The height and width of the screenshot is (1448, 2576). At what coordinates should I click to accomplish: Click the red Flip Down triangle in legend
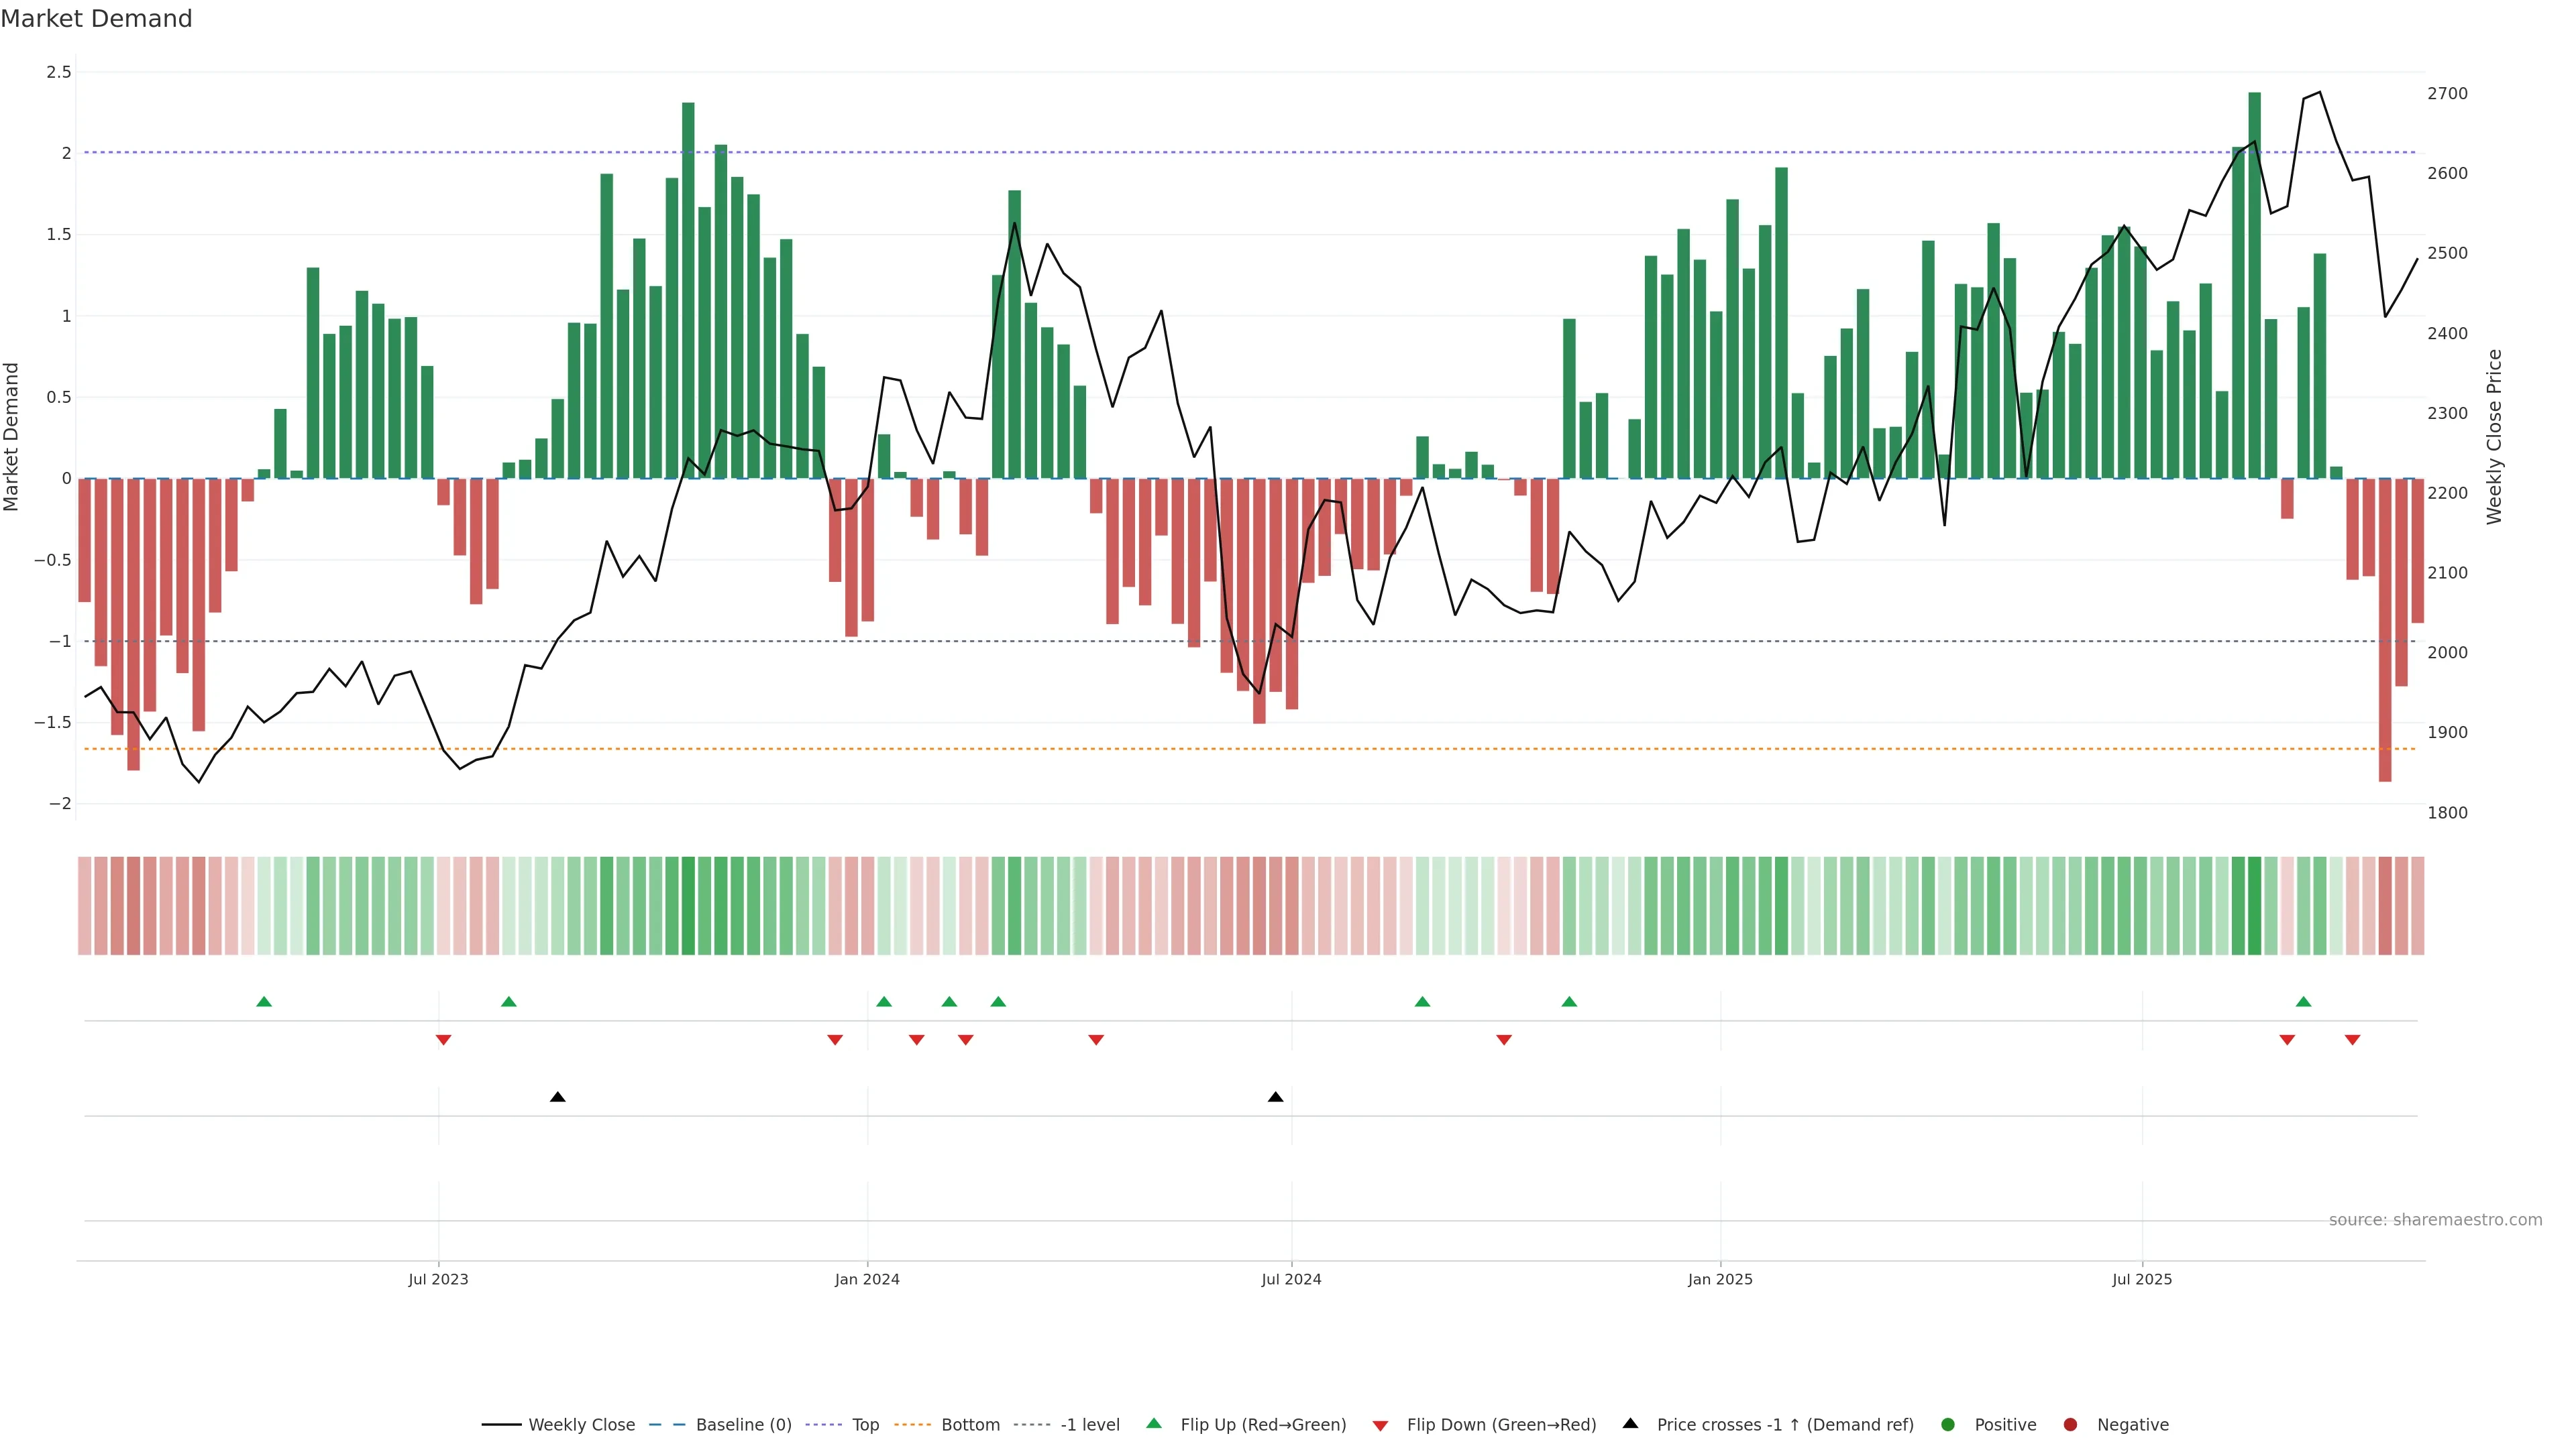pos(1380,1425)
